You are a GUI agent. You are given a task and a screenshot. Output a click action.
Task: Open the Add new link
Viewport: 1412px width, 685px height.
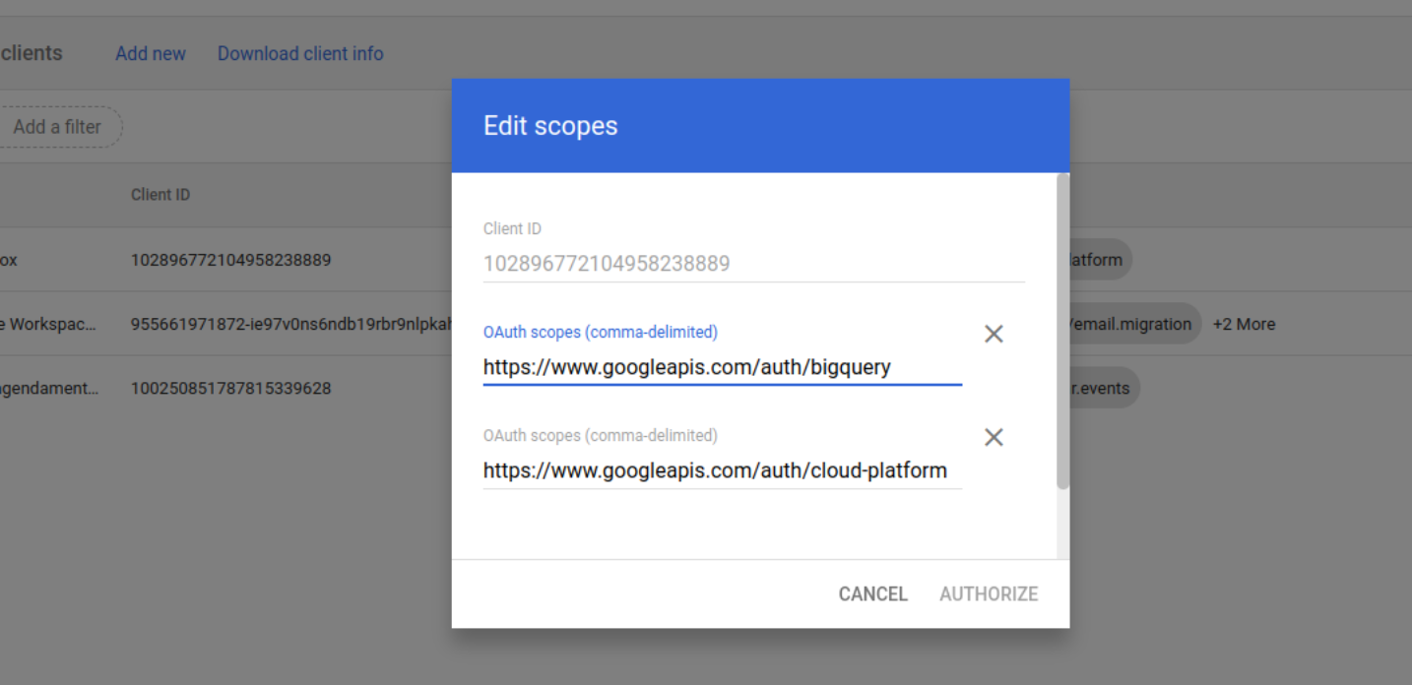coord(150,54)
